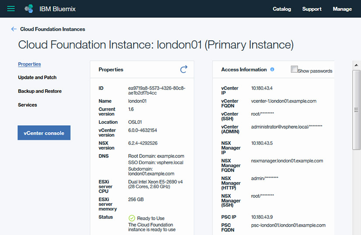
Task: Select PSC IP 10.180.43.9
Action: click(x=262, y=217)
